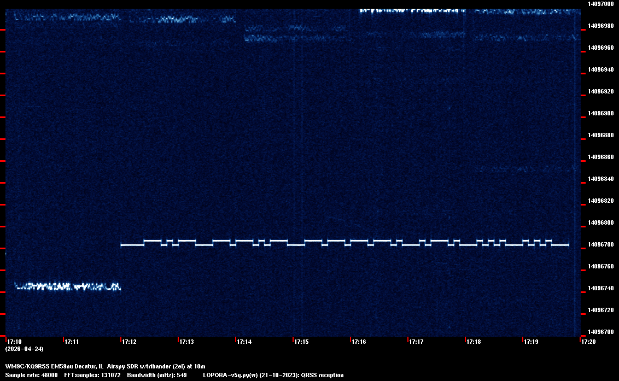
Task: Select the 17:18 time marker
Action: (474, 342)
